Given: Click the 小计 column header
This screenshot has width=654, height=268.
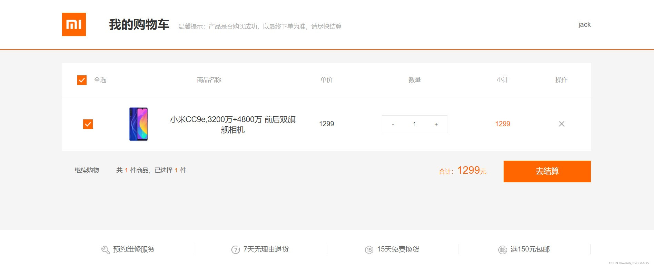Looking at the screenshot, I should (x=503, y=80).
